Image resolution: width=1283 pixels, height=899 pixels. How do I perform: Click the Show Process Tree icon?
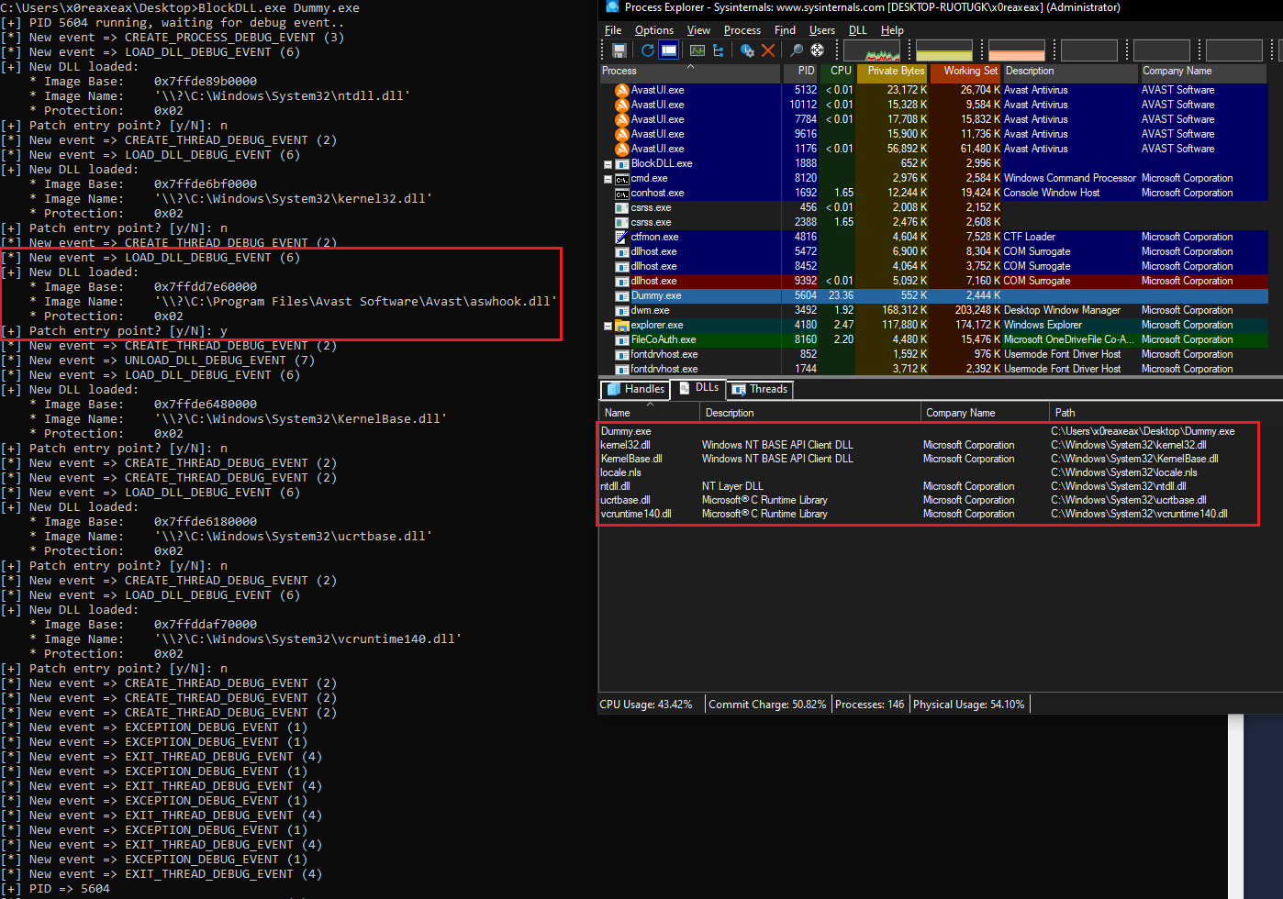click(x=718, y=50)
